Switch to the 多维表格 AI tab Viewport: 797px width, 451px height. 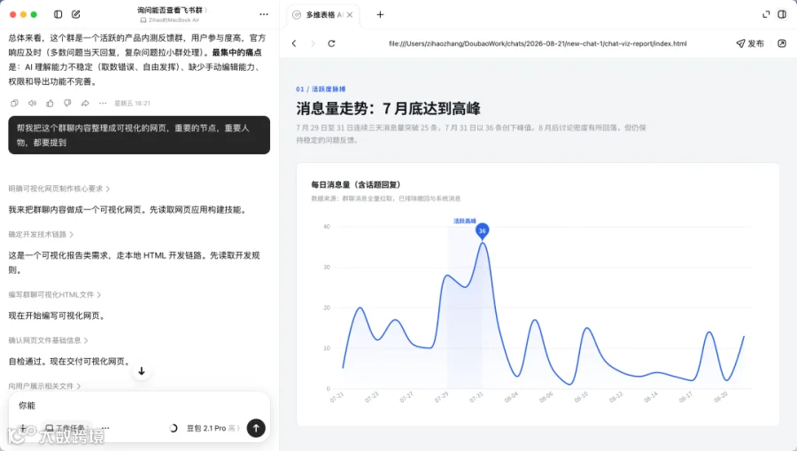click(324, 15)
